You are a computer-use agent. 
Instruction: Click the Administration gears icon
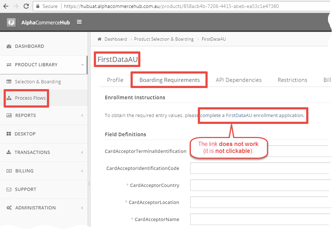pos(9,208)
